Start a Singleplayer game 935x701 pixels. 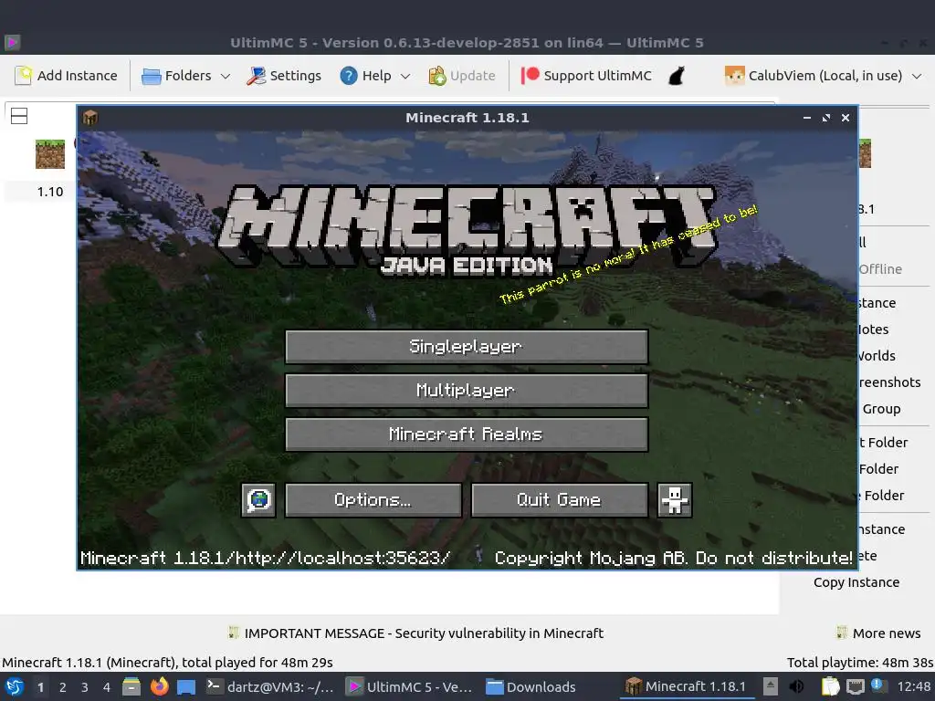(x=467, y=346)
